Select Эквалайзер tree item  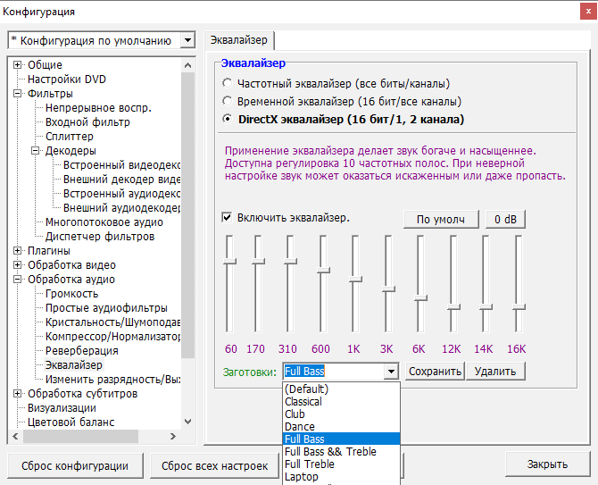point(73,364)
